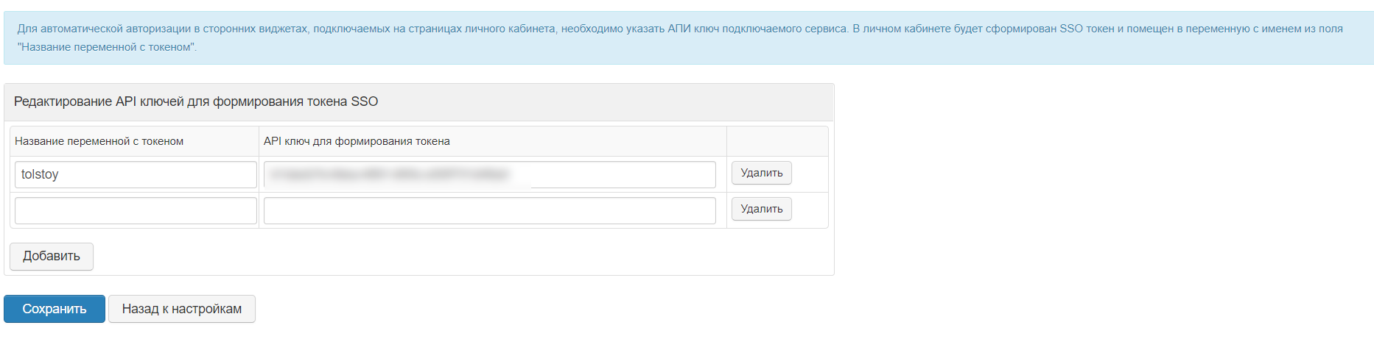1374x364 pixels.
Task: Click quoted "Название переменной с токеном" in banner
Action: 107,47
